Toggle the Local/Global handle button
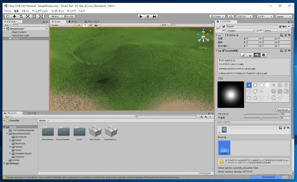The height and width of the screenshot is (182, 297). click(x=69, y=16)
